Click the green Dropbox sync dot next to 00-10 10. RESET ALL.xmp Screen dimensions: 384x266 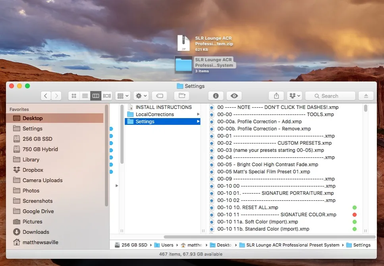[355, 207]
